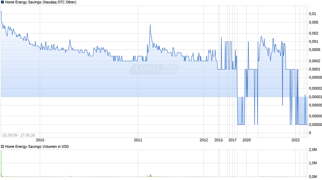Click the 2013 x-axis label
Screen dimensions: 322x180
(x=219, y=140)
